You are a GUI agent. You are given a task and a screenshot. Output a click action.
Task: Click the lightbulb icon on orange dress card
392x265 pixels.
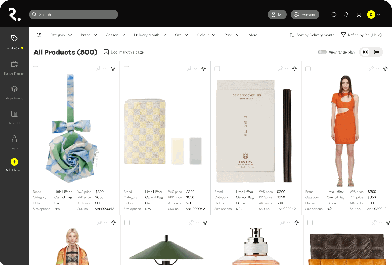pyautogui.click(x=385, y=69)
